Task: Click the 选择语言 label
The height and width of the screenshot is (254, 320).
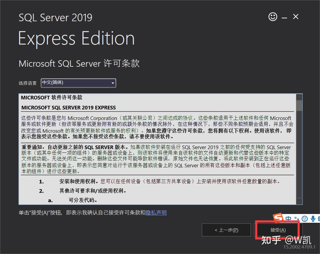Action: point(28,83)
